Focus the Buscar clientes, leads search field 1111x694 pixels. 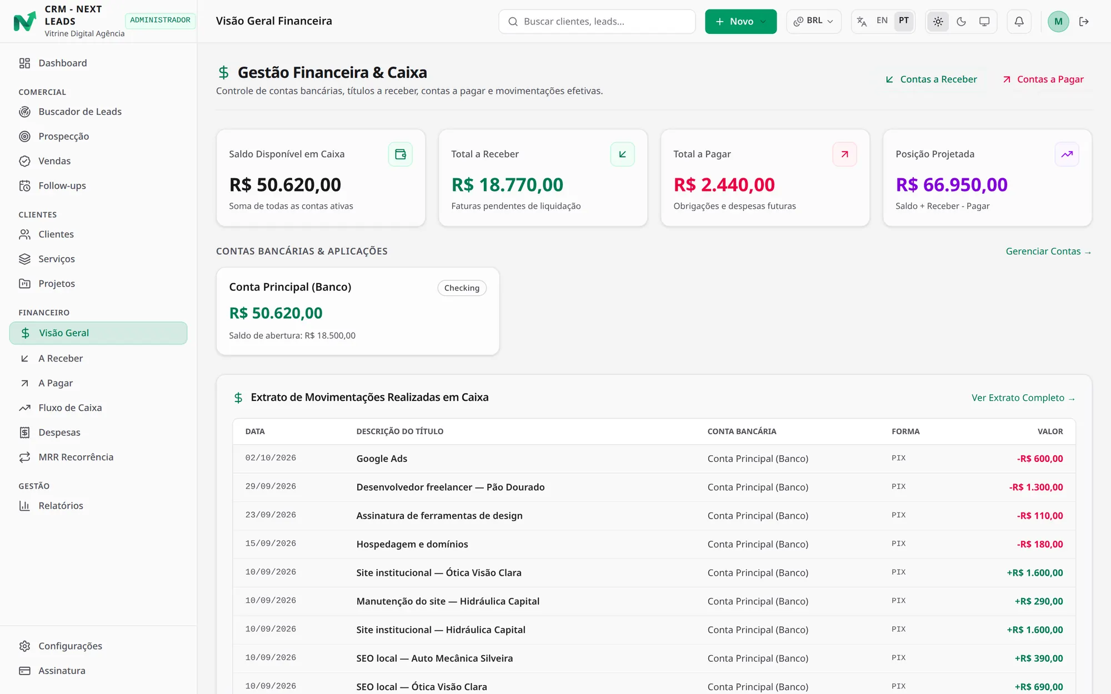point(597,22)
